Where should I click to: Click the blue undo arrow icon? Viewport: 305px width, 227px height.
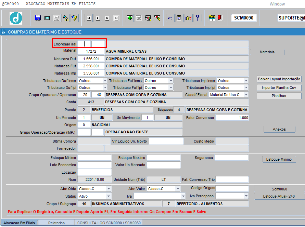(170, 18)
